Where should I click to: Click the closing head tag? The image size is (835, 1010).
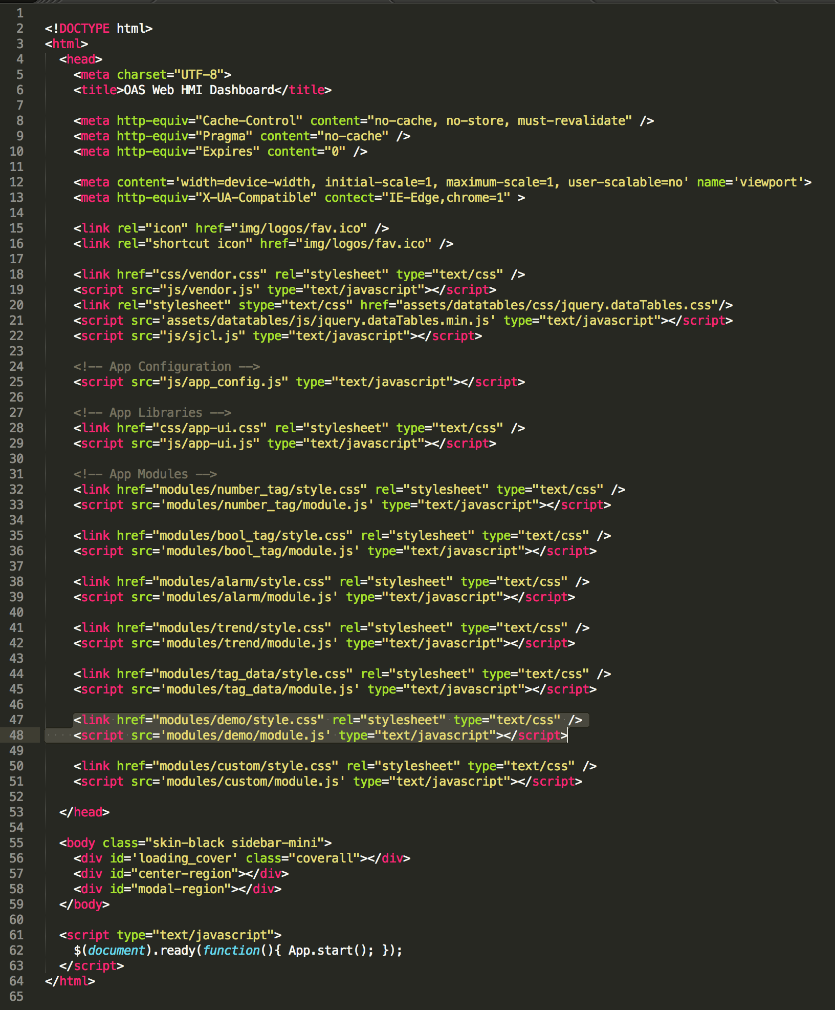click(84, 812)
